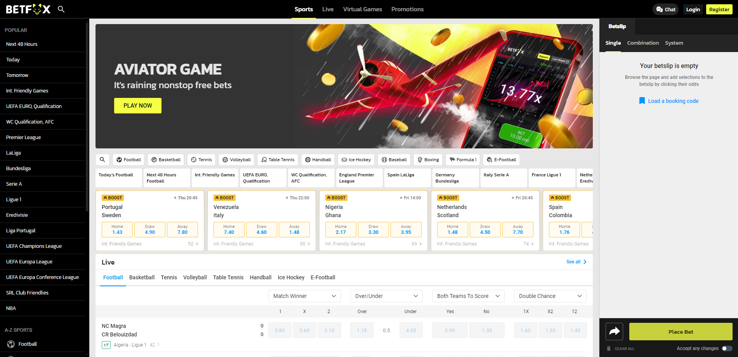Select Nigeria vs Ghana Away 3.95
738x357 pixels.
click(x=406, y=230)
